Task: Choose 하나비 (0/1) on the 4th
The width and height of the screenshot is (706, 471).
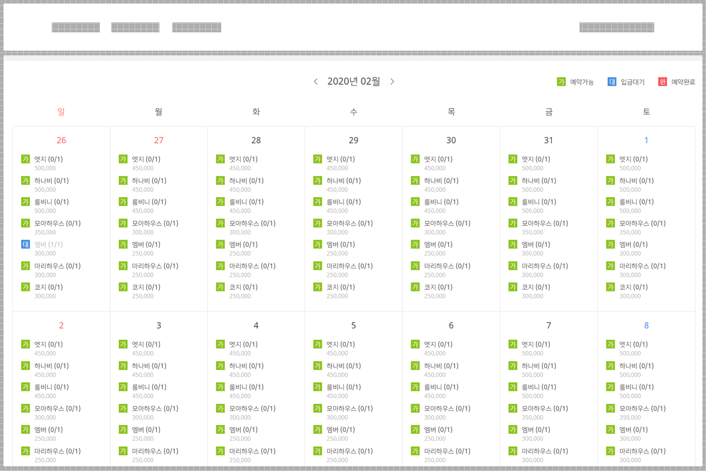Action: (247, 366)
